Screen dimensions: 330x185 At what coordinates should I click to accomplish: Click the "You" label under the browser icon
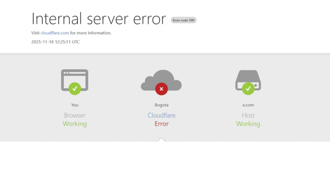75,105
